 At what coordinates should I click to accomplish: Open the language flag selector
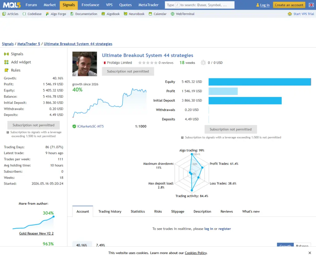311,5
